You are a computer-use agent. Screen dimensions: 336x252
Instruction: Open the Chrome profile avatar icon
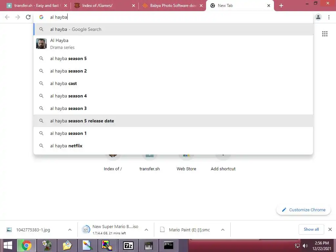(318, 17)
